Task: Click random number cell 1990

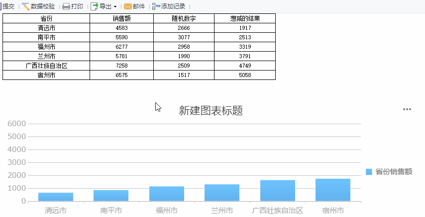Action: coord(184,56)
